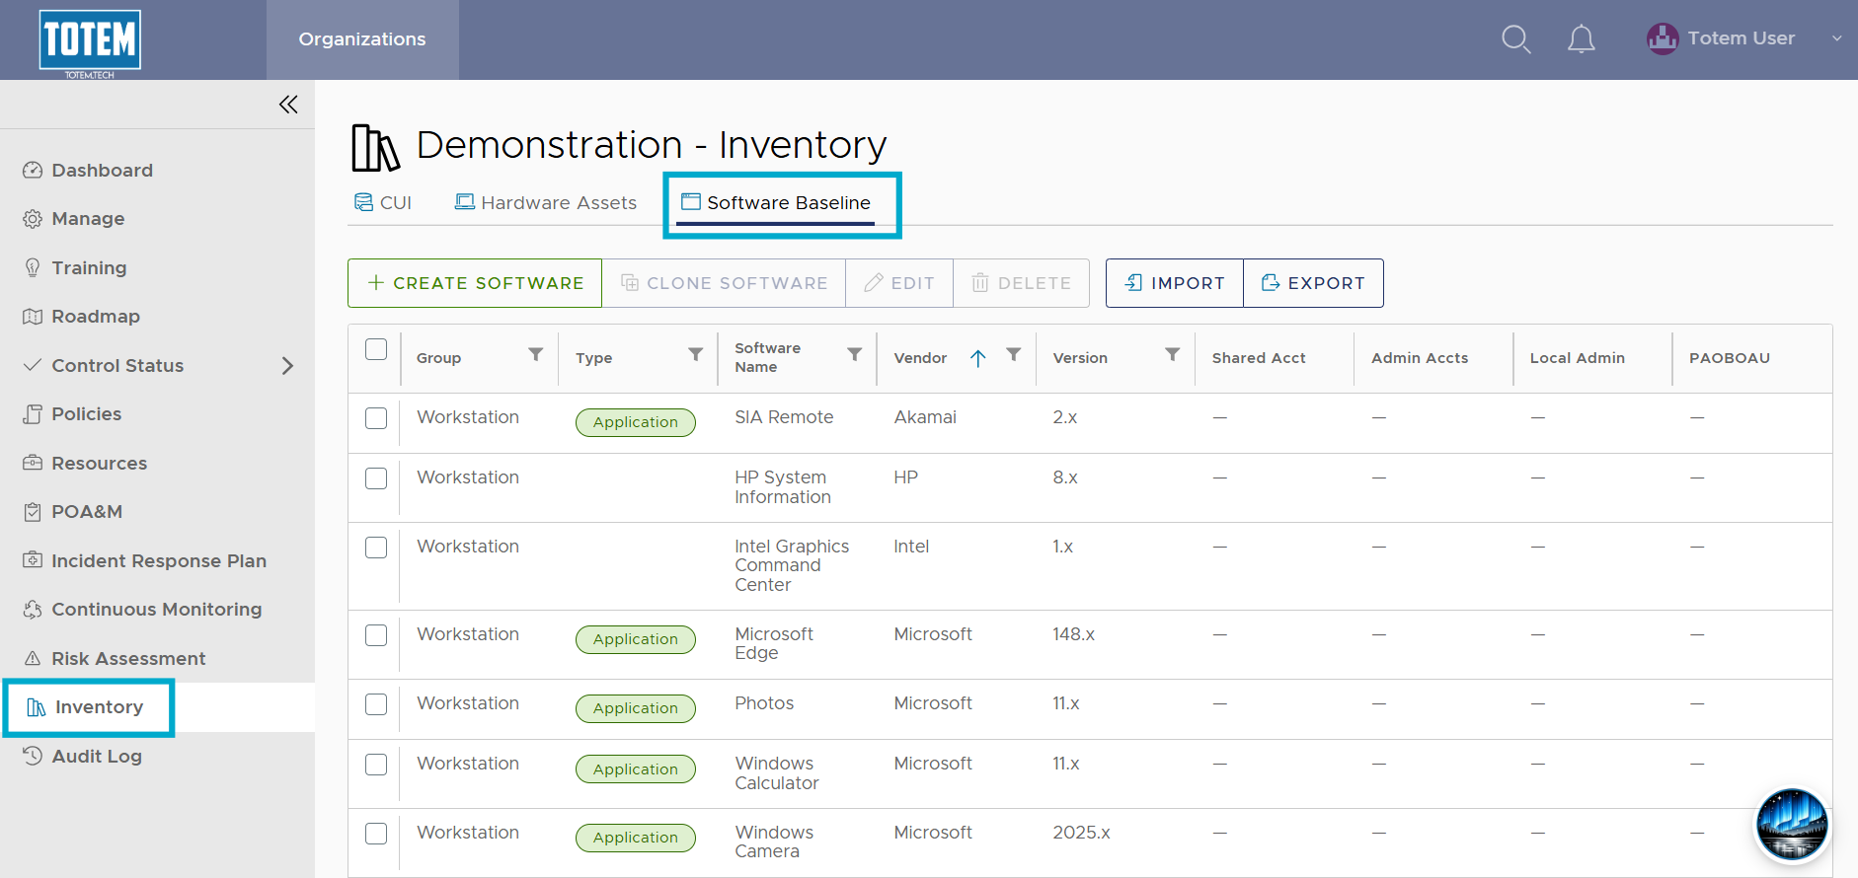Screen dimensions: 1858x878
Task: Click the Admin Accts column header
Action: [x=1420, y=358]
